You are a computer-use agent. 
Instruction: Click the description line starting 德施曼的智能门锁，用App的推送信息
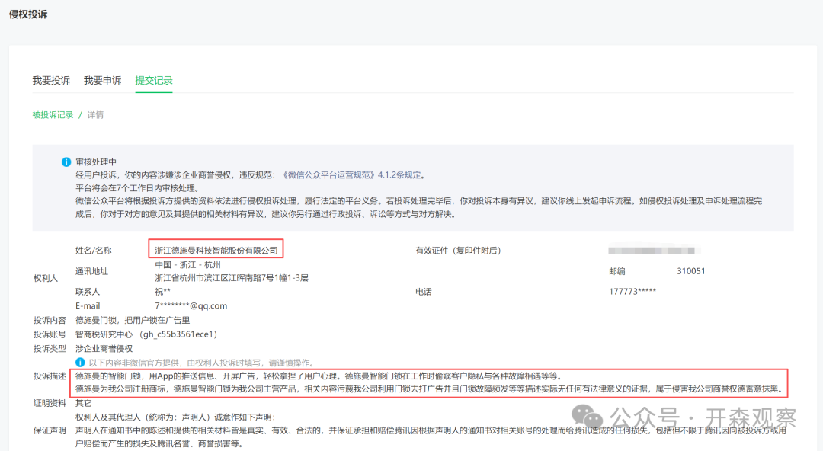(x=319, y=376)
